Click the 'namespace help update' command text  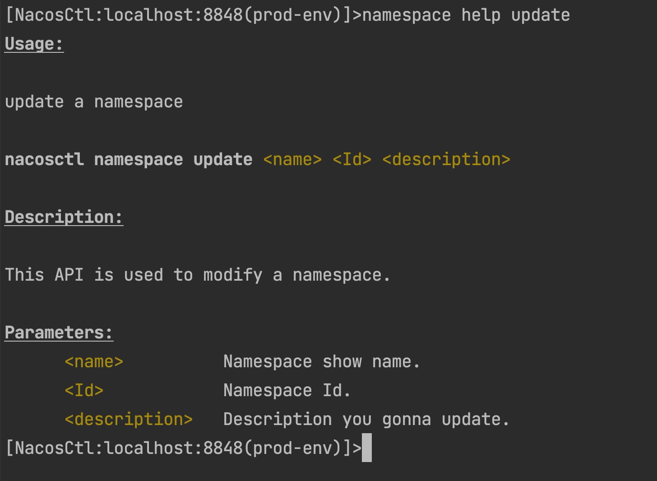(x=466, y=15)
